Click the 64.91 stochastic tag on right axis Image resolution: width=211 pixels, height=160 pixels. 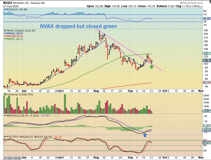click(207, 143)
